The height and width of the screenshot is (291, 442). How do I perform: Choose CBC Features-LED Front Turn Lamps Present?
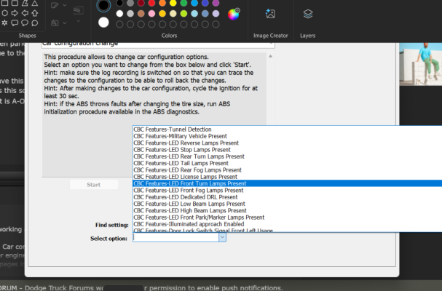[x=287, y=183]
